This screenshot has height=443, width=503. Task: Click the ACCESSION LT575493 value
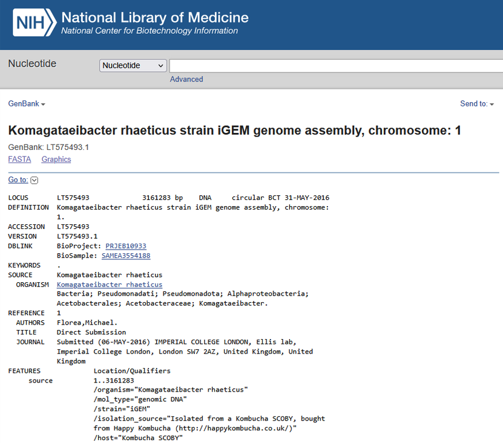coord(73,227)
